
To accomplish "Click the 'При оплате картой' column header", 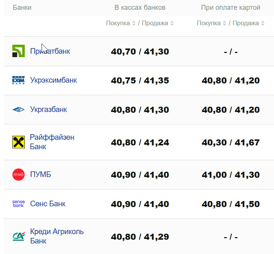I will pos(231,8).
